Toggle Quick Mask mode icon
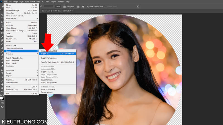This screenshot has width=223, height=125. pyautogui.click(x=2, y=103)
